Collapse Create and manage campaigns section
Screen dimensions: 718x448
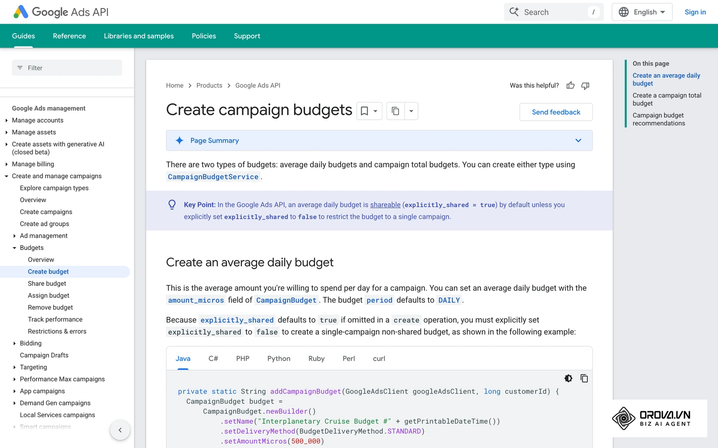click(6, 177)
